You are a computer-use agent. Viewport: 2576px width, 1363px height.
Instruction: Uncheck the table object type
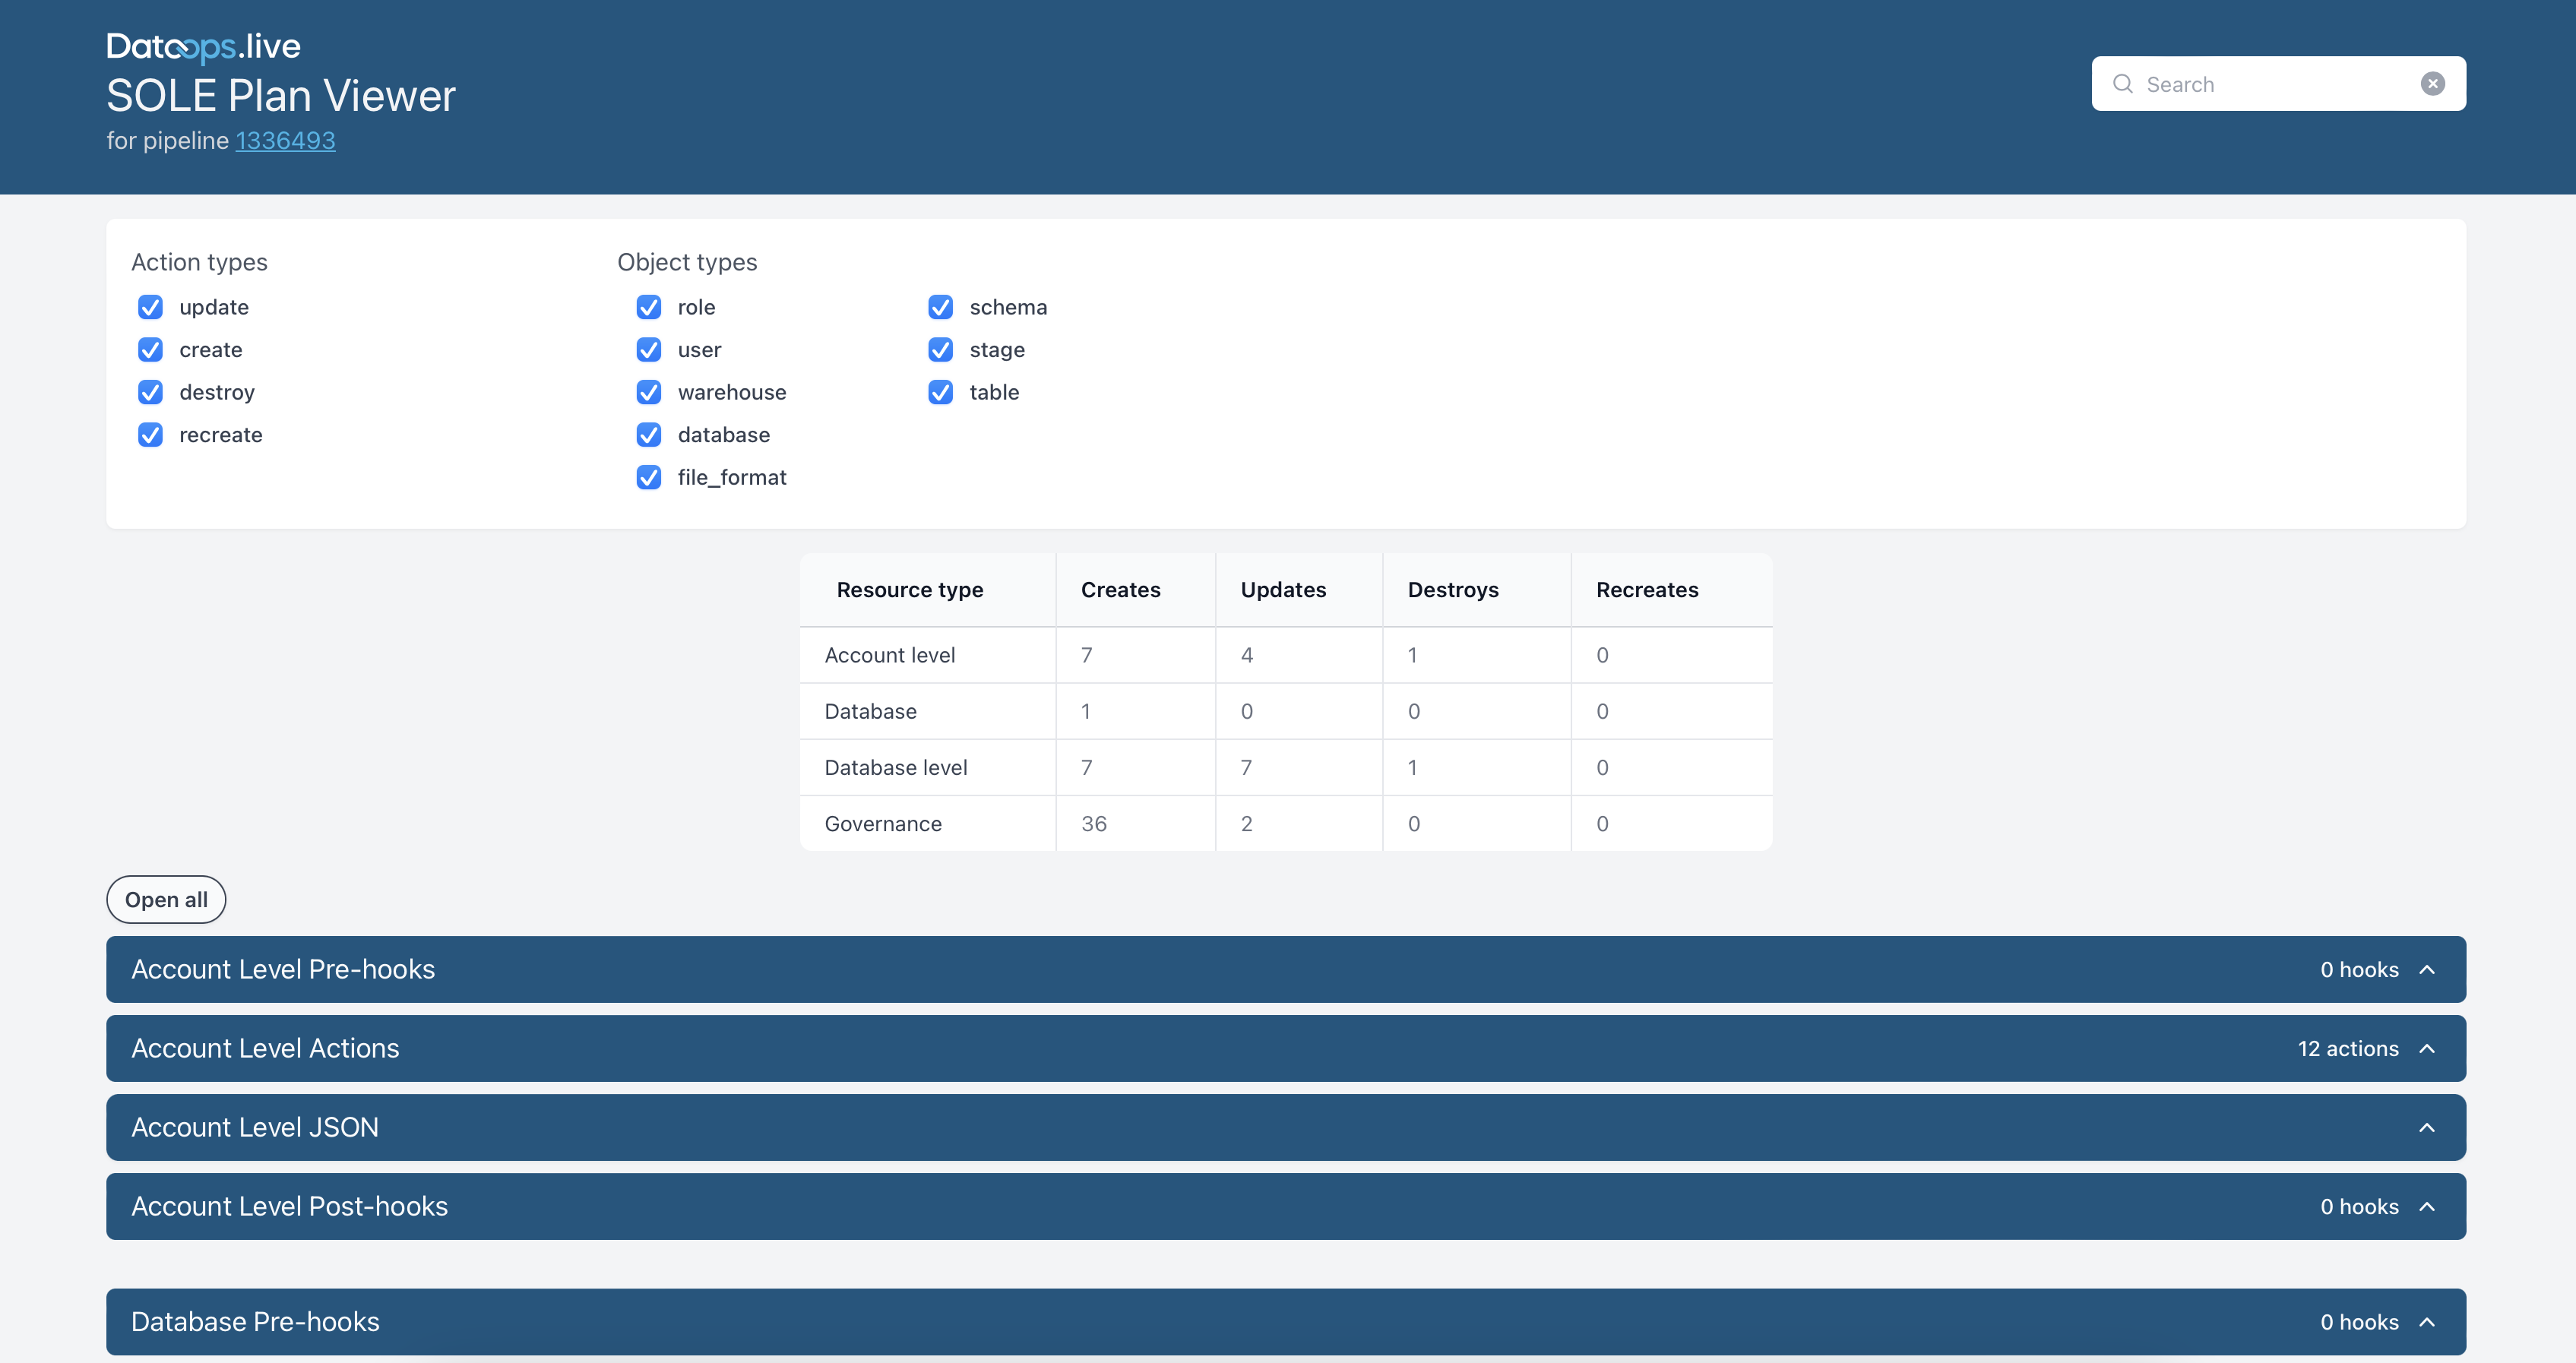click(x=940, y=392)
